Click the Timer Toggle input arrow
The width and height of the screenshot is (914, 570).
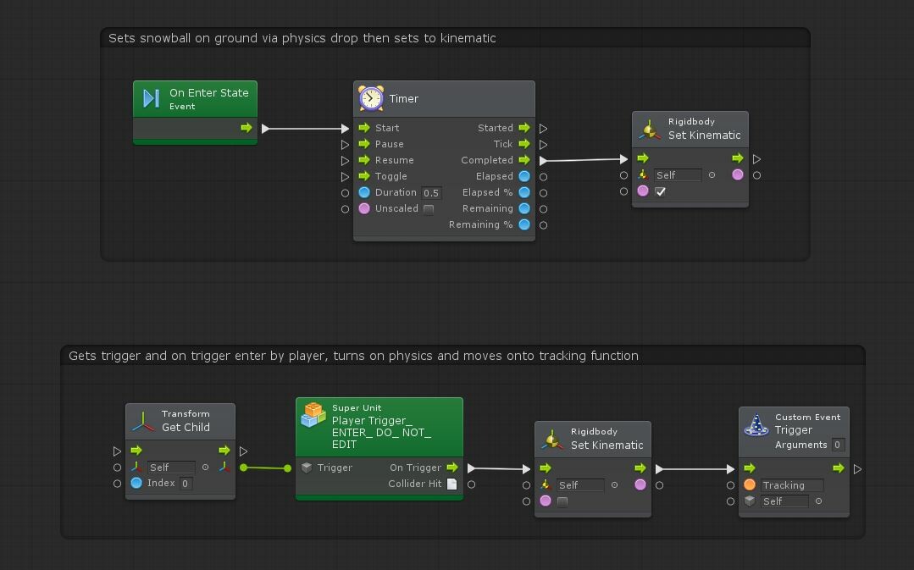[x=364, y=176]
